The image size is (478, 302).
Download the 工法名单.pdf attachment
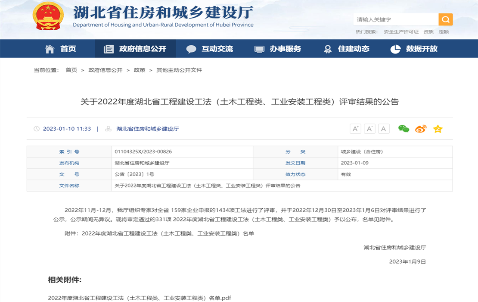[140, 298]
